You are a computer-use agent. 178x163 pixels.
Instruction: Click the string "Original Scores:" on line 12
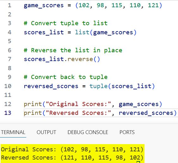tap(78, 104)
